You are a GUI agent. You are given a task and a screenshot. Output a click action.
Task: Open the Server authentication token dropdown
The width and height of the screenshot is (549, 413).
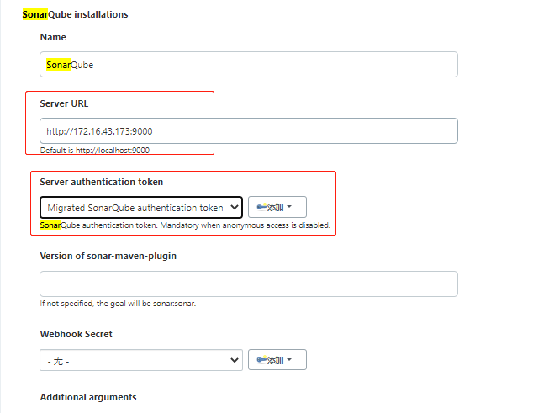(140, 207)
